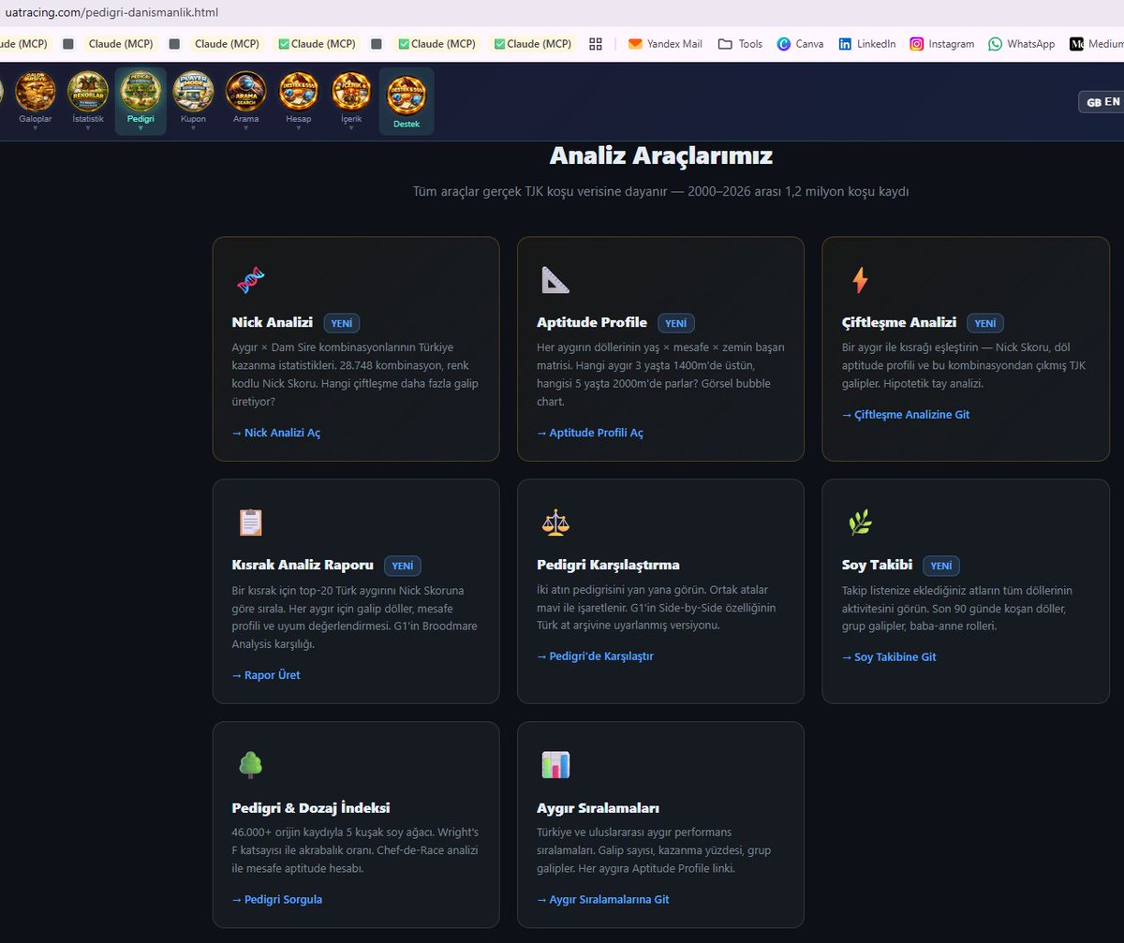Image resolution: width=1124 pixels, height=943 pixels.
Task: Click the Nick Analizi card title
Action: 273,322
